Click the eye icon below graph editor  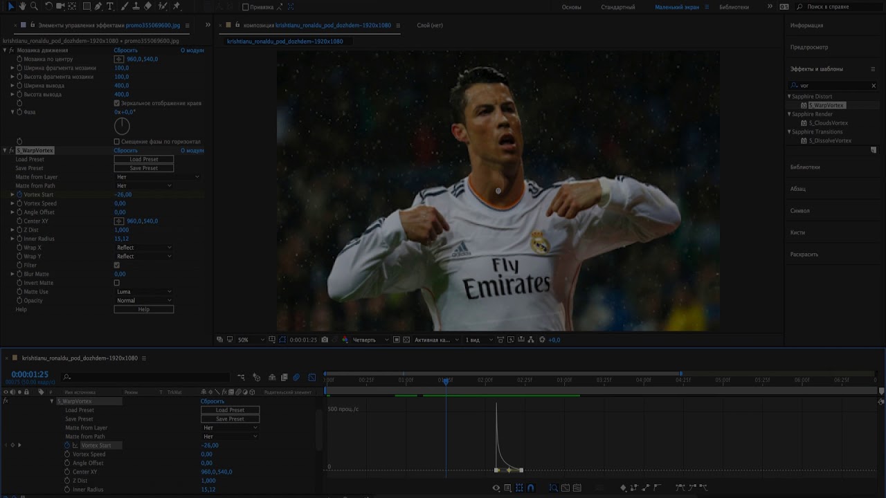(496, 488)
